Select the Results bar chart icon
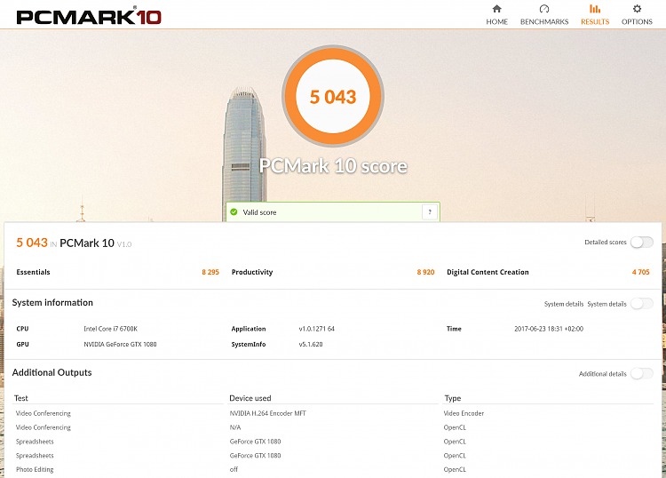The height and width of the screenshot is (478, 666). click(x=595, y=9)
